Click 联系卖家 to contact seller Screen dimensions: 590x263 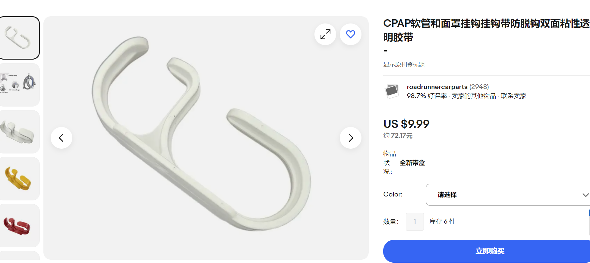click(x=513, y=96)
